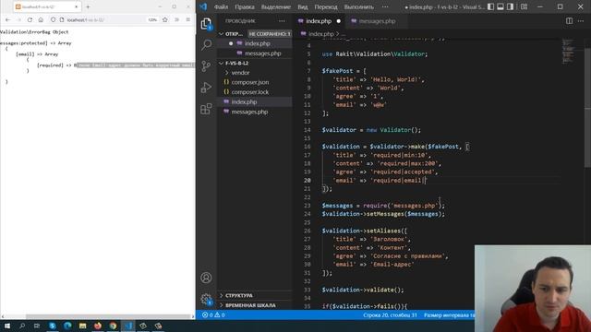The width and height of the screenshot is (591, 332).
Task: Open a new browser tab
Action: (88, 6)
